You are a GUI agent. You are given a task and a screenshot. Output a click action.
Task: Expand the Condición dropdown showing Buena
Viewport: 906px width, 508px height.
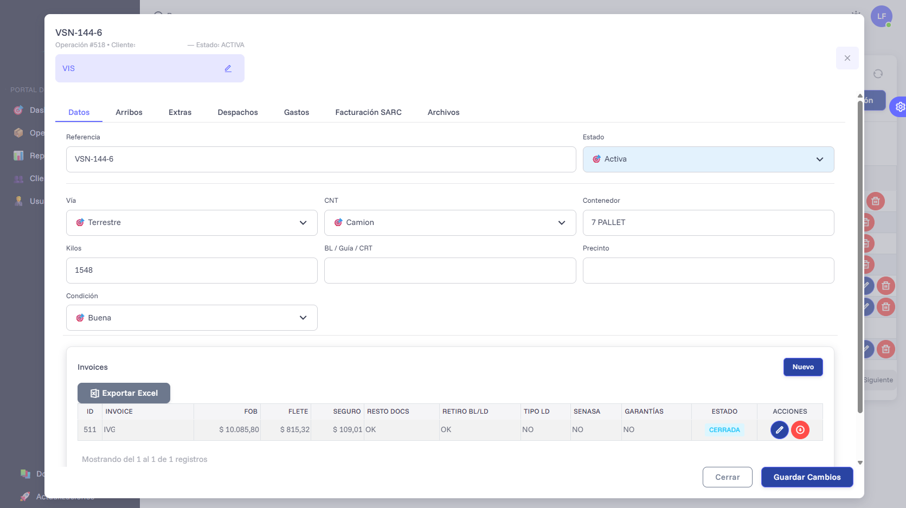click(x=192, y=318)
